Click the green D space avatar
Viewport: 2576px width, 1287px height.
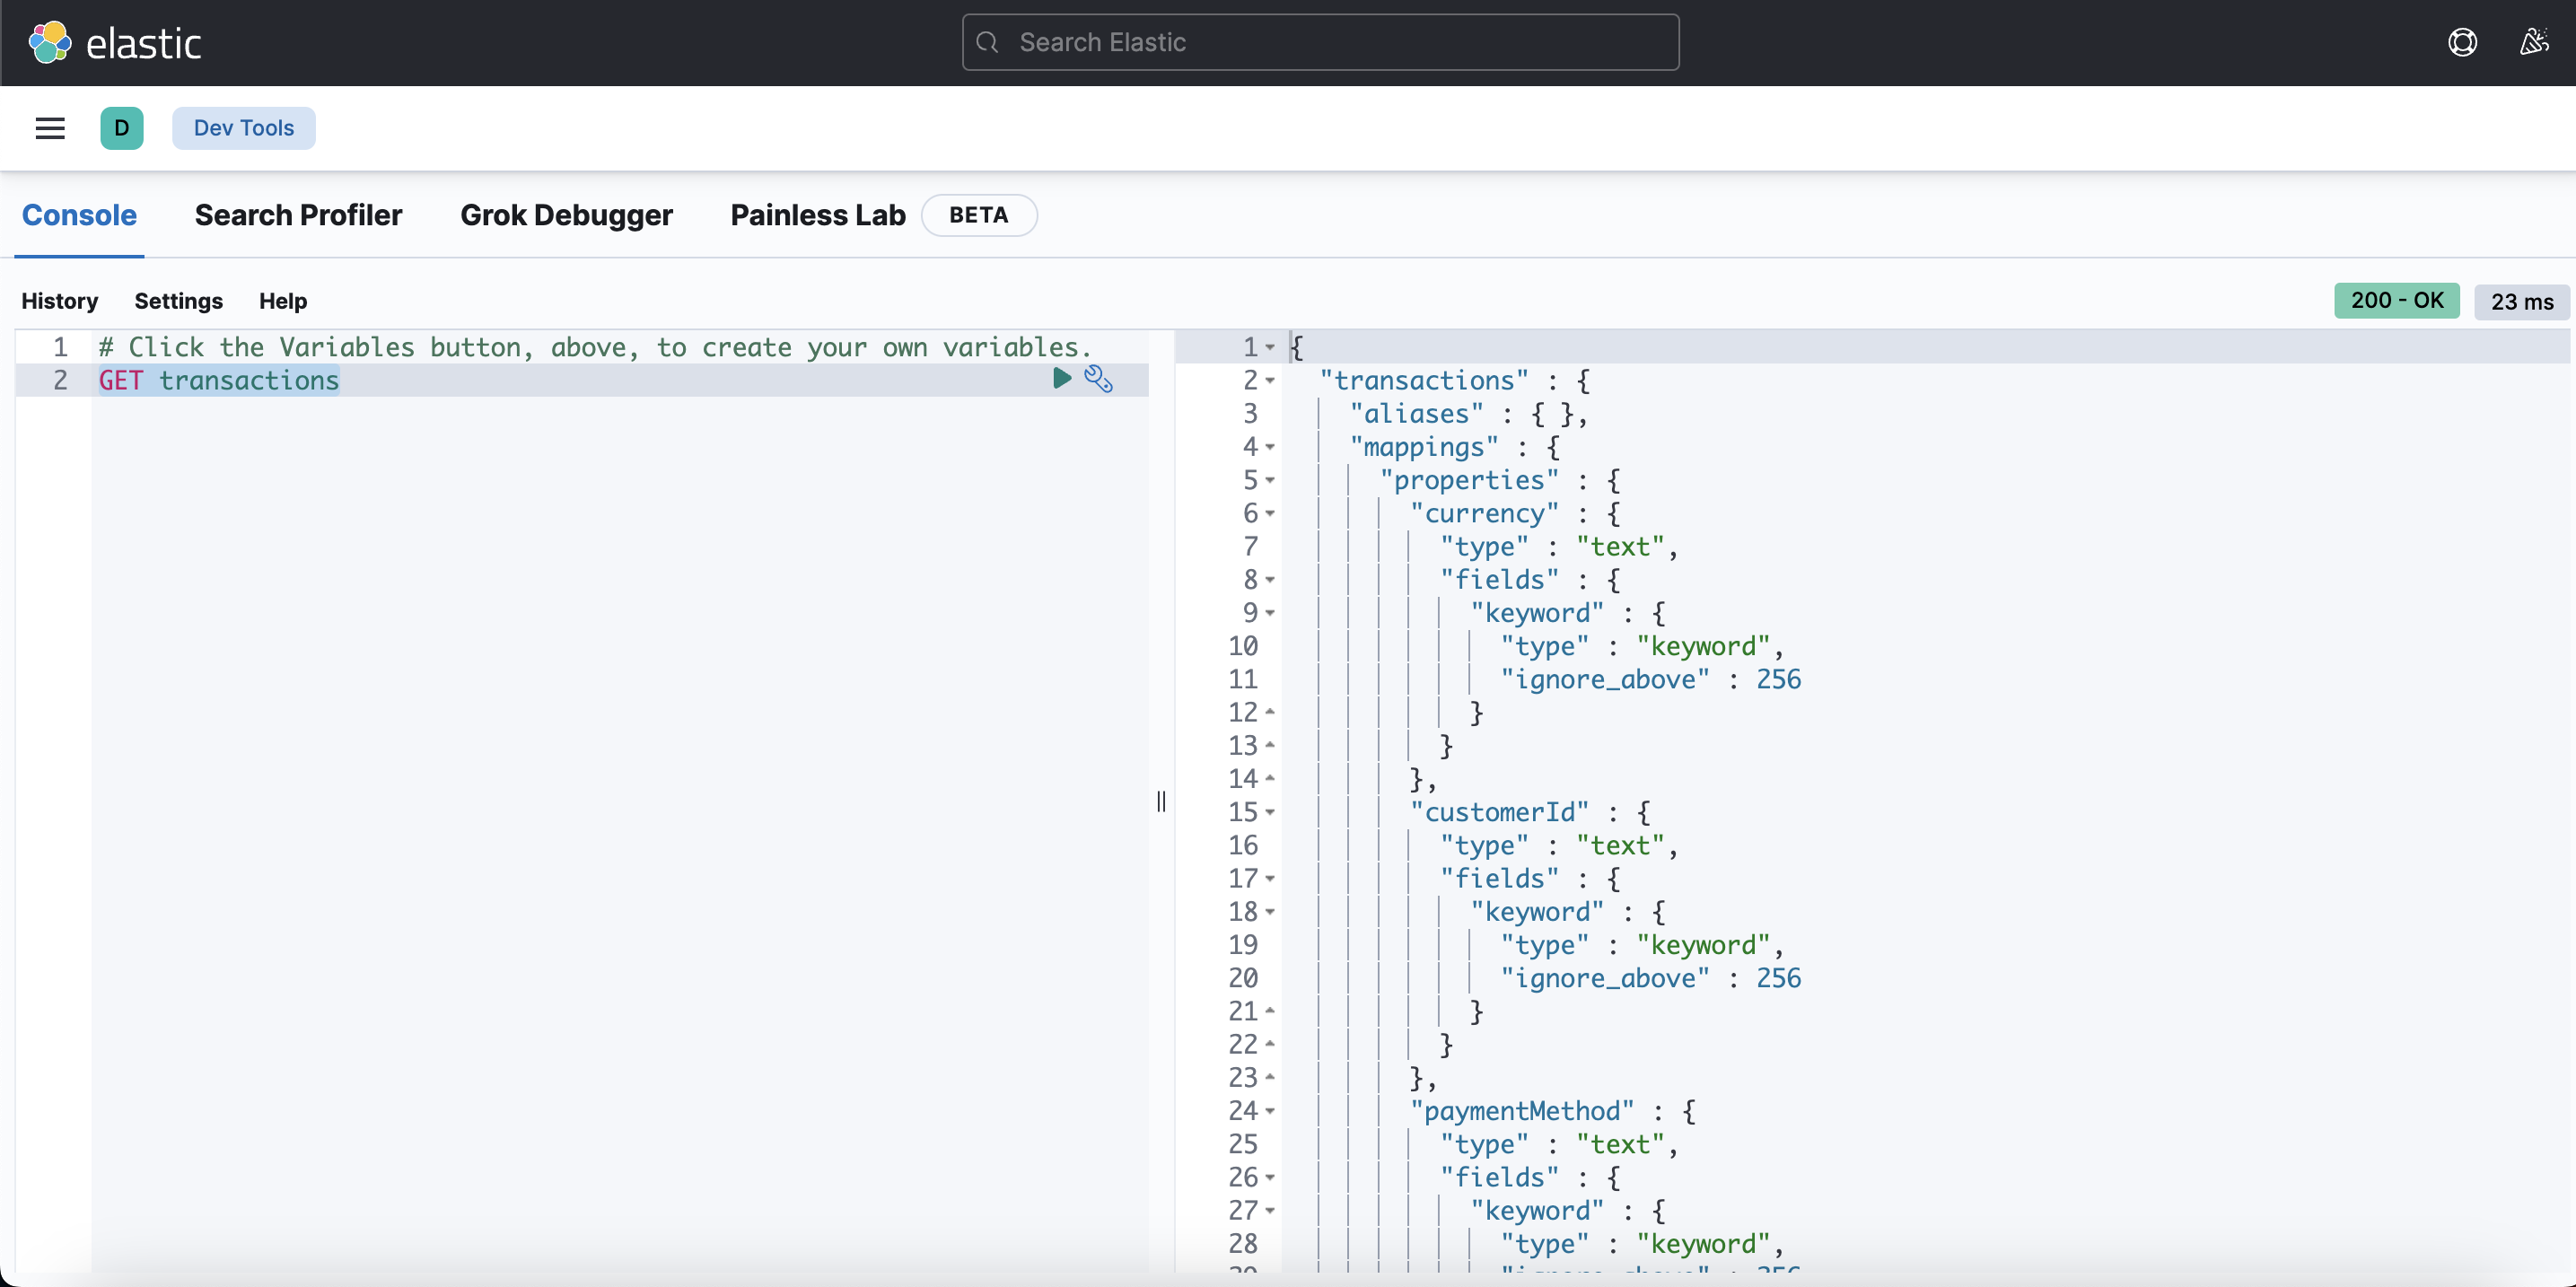(122, 128)
